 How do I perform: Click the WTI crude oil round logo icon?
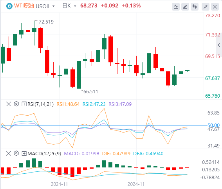(9, 6)
